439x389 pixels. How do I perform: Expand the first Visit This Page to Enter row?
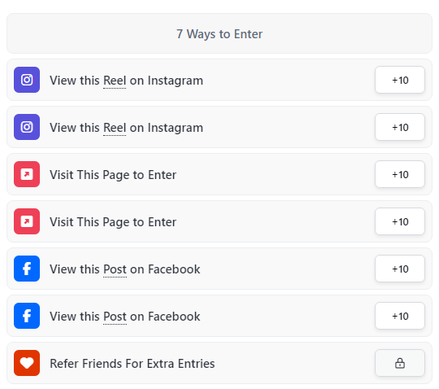point(219,174)
